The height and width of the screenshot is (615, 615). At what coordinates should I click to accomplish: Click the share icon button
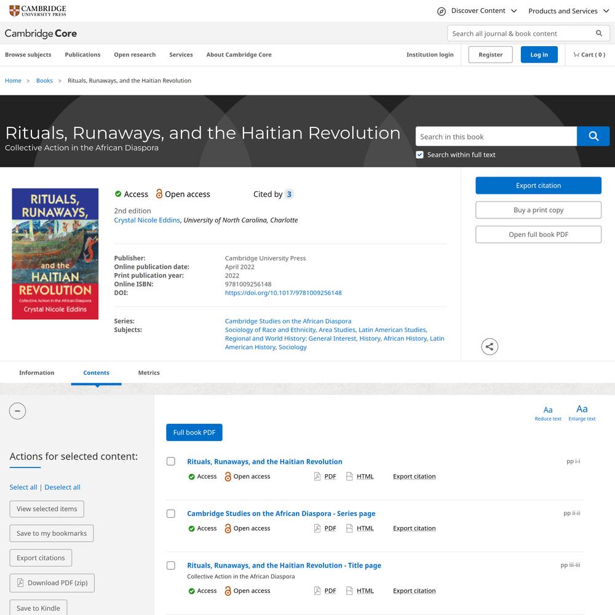(490, 347)
